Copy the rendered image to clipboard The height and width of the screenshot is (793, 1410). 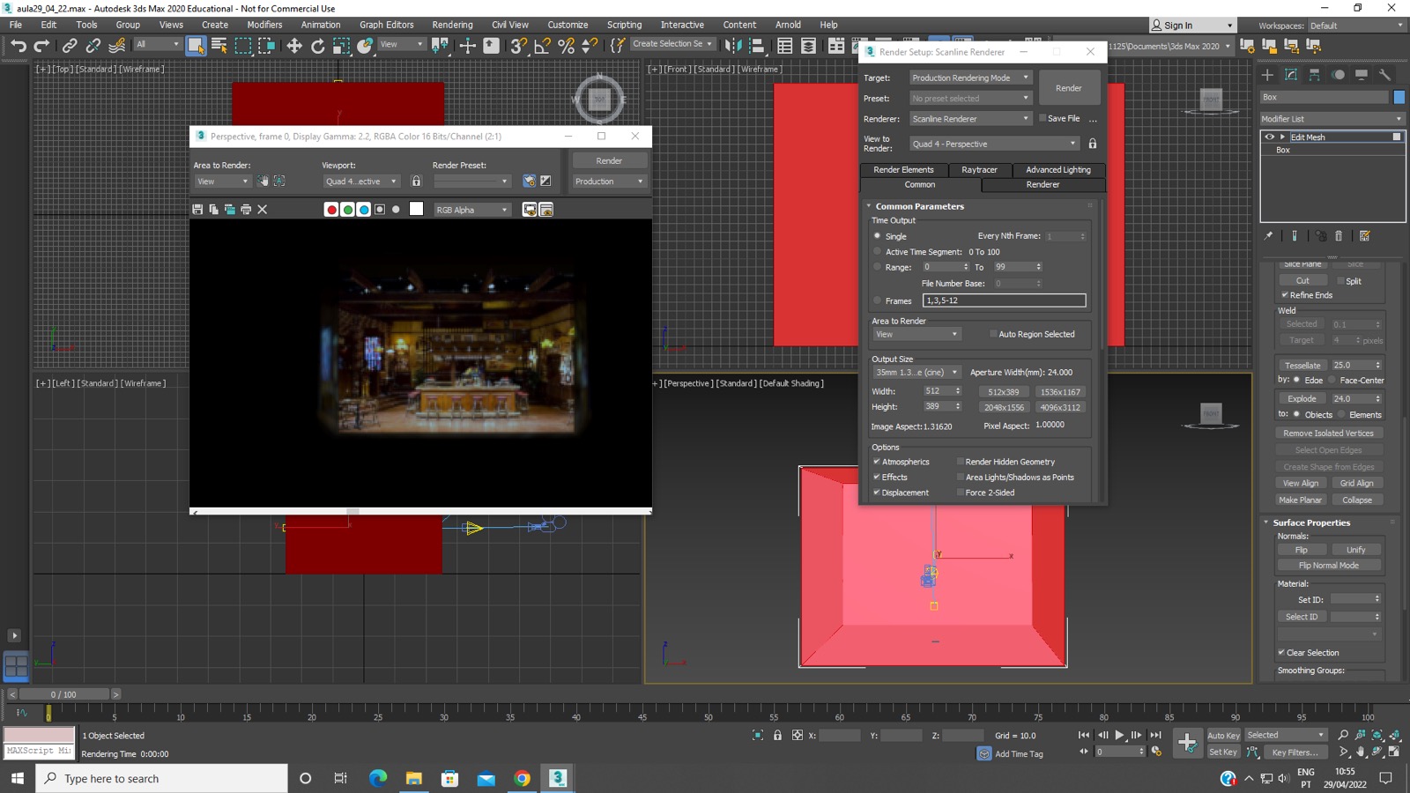(213, 210)
